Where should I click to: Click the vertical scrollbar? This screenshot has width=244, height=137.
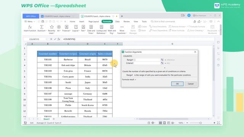(213, 64)
